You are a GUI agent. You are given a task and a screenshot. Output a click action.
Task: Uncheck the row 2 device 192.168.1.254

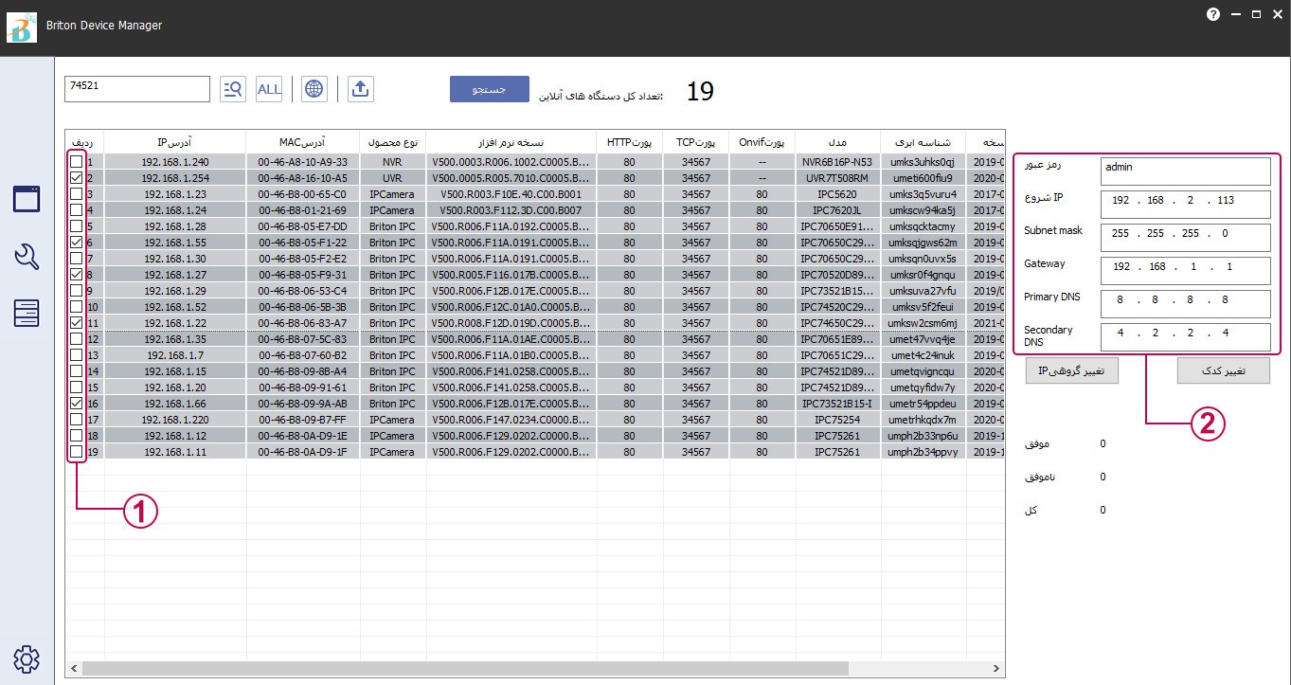click(x=76, y=178)
